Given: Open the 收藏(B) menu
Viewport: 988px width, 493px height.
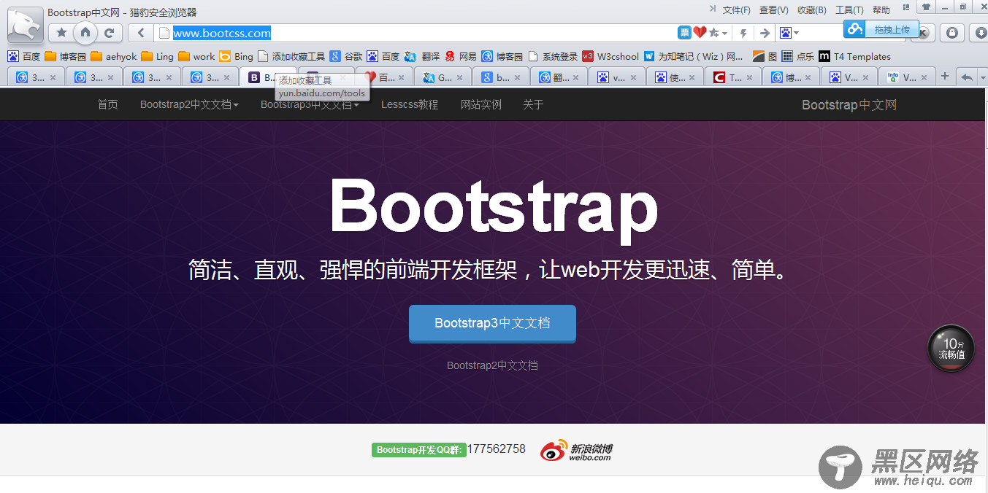Looking at the screenshot, I should click(811, 10).
